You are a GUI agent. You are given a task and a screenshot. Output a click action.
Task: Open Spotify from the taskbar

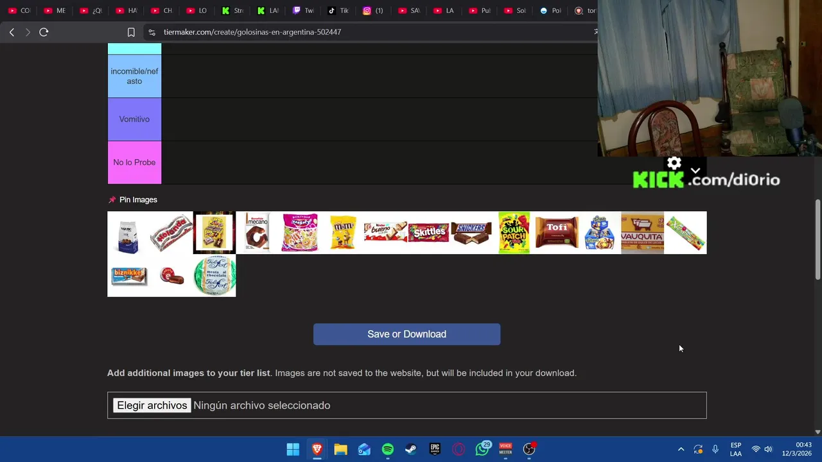[388, 449]
